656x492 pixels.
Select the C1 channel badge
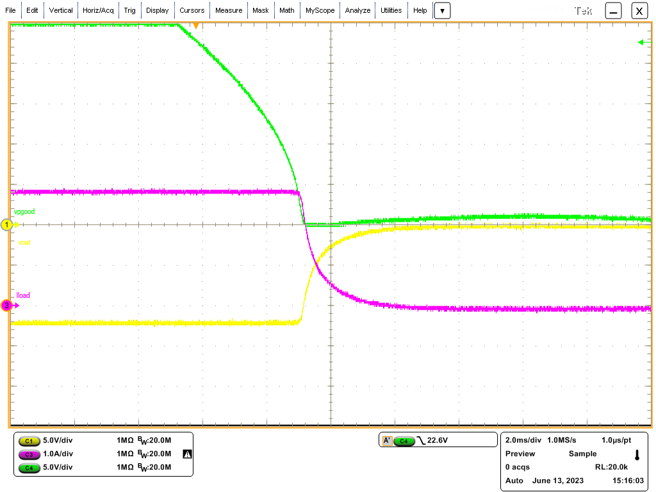point(28,441)
